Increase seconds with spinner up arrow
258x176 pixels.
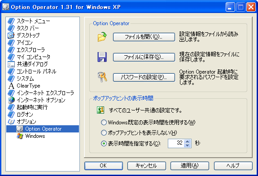(187, 141)
